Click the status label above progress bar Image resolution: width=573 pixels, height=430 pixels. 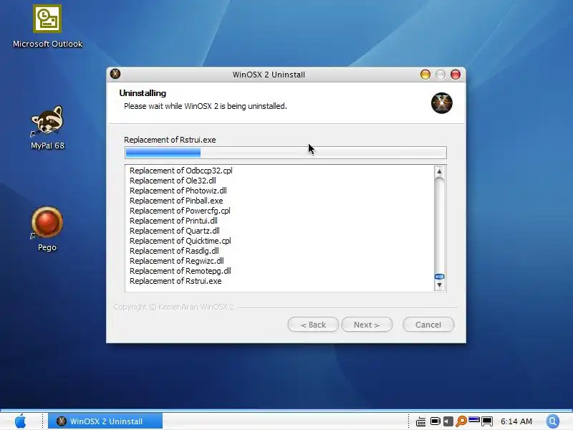pyautogui.click(x=170, y=140)
